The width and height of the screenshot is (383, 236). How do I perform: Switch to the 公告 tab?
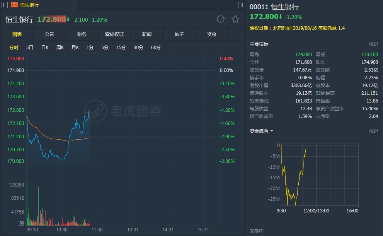49,34
